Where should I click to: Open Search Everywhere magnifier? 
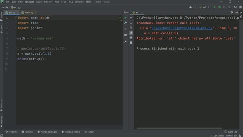pyautogui.click(x=235, y=7)
